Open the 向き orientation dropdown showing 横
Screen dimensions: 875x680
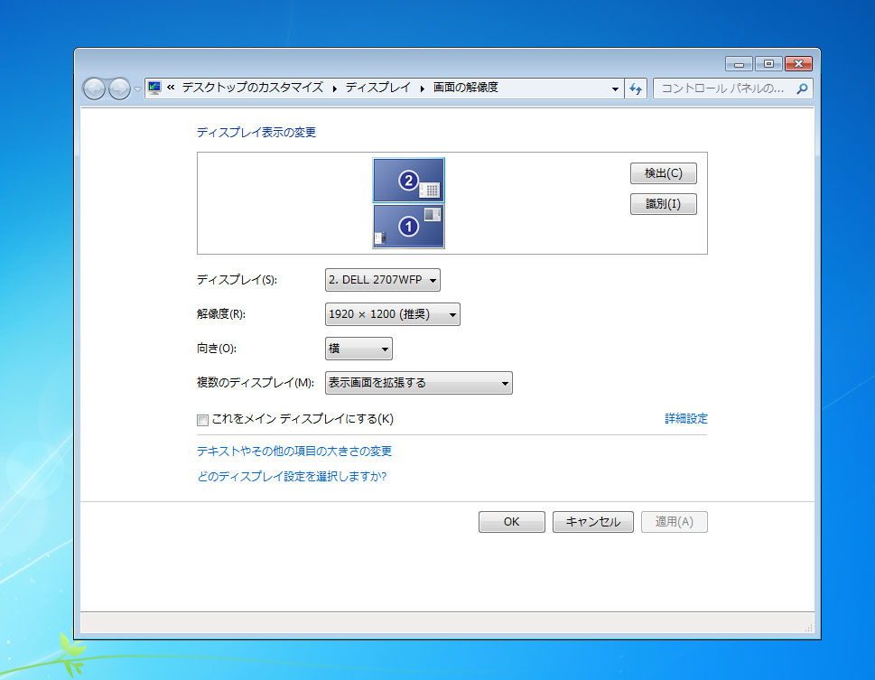pos(358,349)
